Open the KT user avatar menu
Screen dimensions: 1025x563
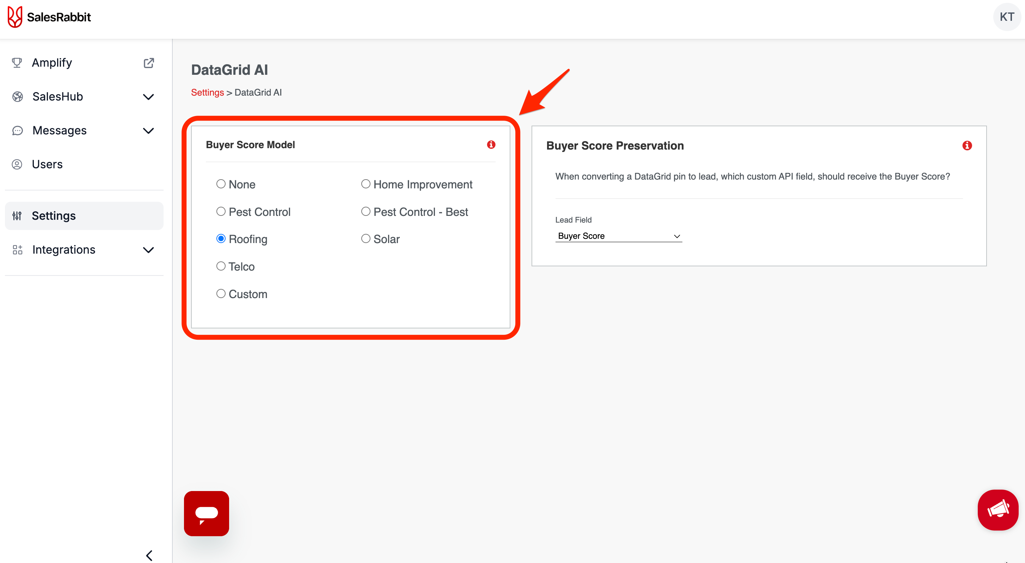pyautogui.click(x=1007, y=17)
